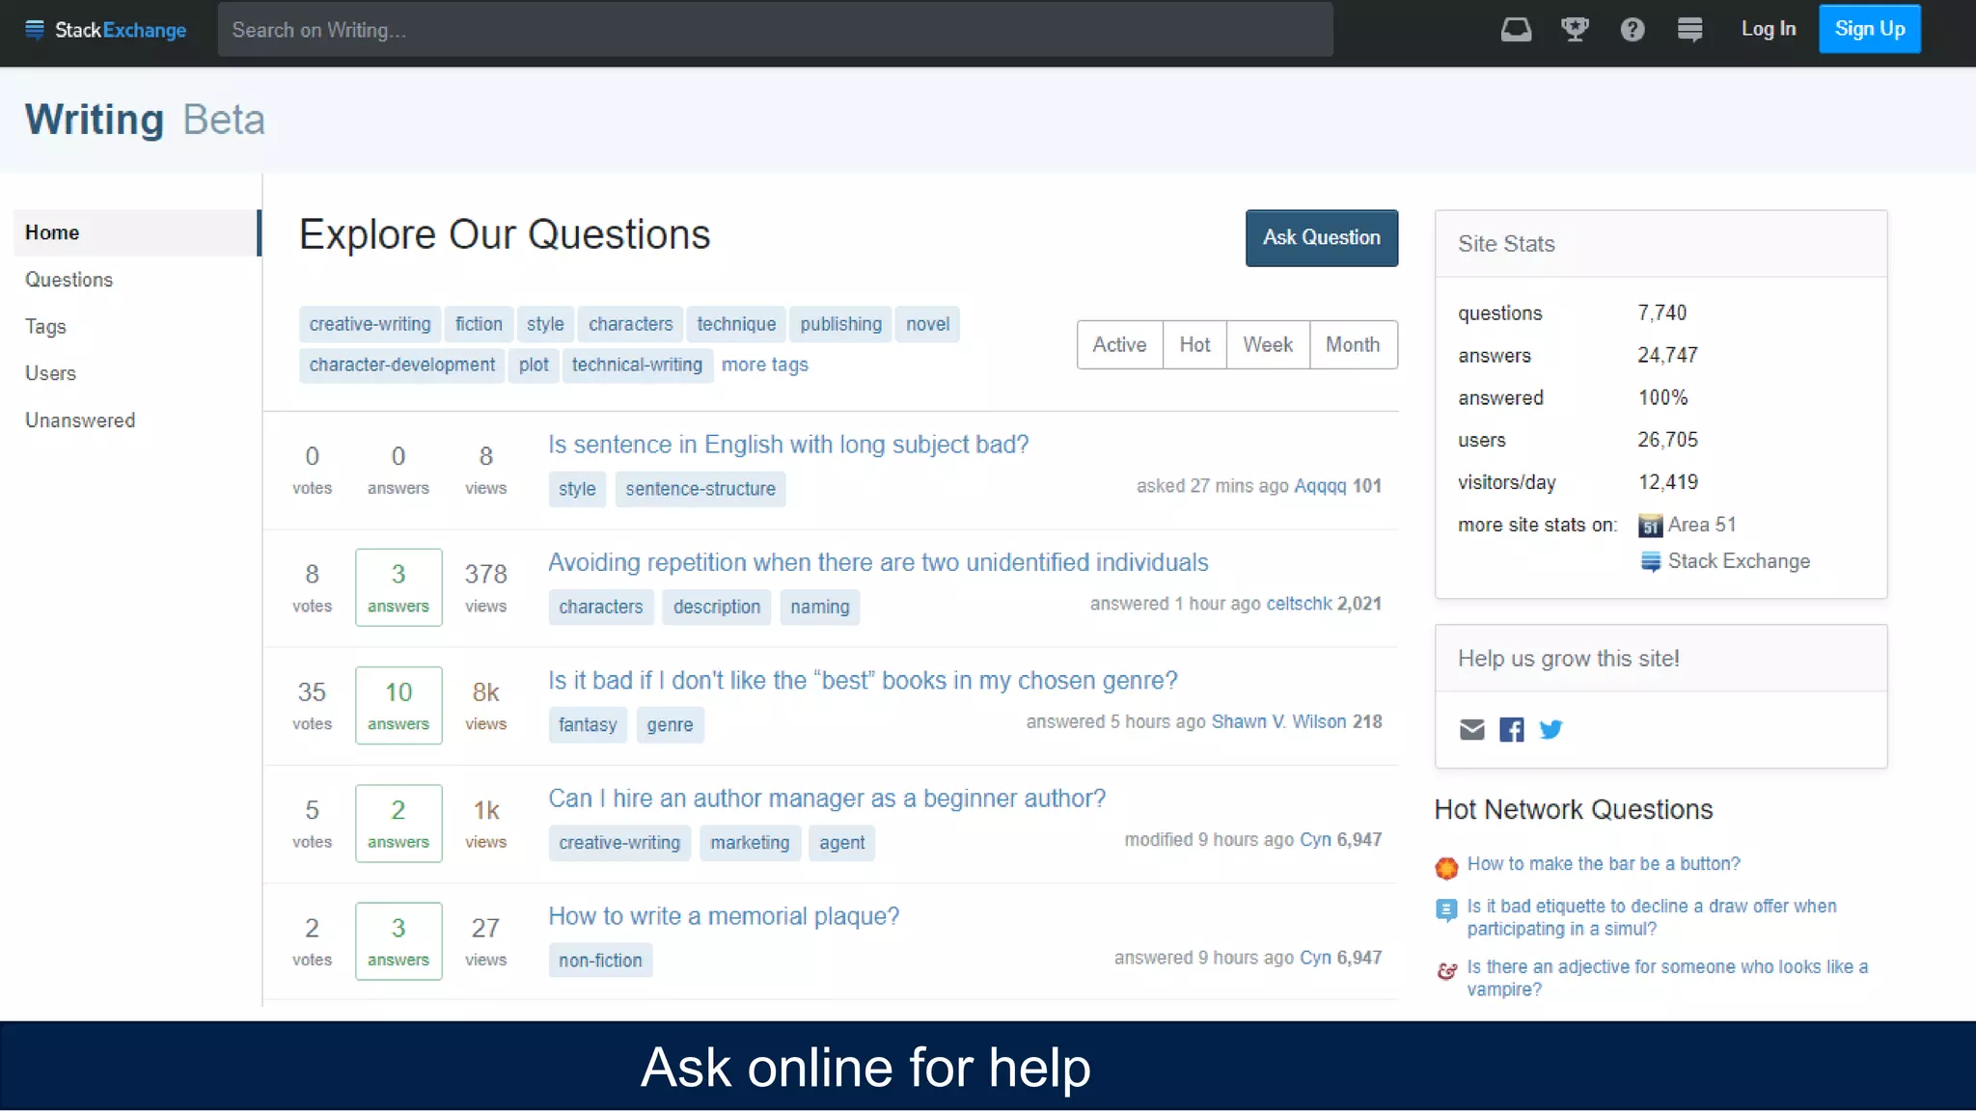The width and height of the screenshot is (1976, 1111).
Task: Open the site switcher icon
Action: pyautogui.click(x=1689, y=30)
